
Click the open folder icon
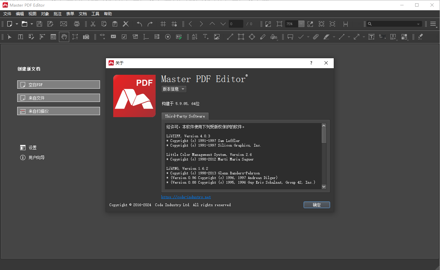24,24
